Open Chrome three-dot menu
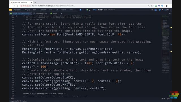Screen dimensions: 181x102 [170, 6]
